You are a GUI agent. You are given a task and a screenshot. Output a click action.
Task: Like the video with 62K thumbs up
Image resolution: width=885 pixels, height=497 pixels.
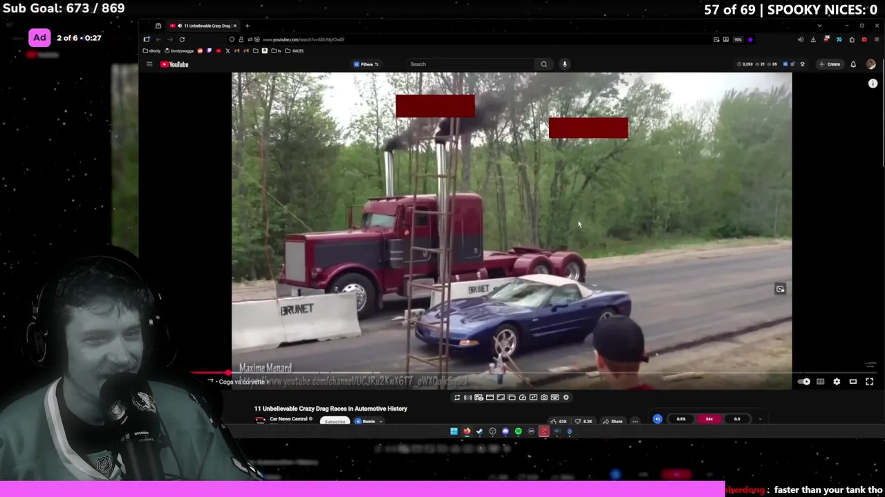pos(559,421)
